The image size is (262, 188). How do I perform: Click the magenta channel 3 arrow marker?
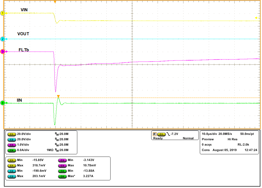pyautogui.click(x=2, y=52)
